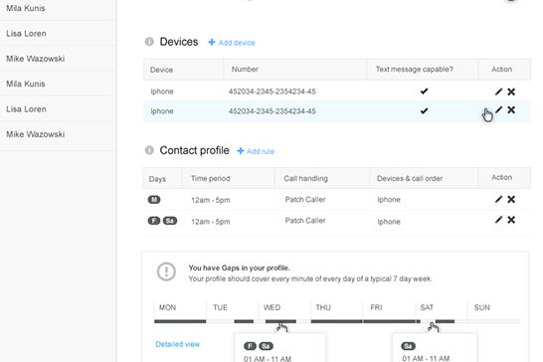Viewport: 543px width, 362px height.
Task: Select the first Lisa Loren contact
Action: pyautogui.click(x=26, y=33)
